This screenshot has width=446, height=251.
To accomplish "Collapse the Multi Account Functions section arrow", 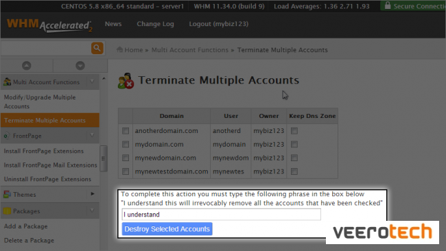I will pyautogui.click(x=92, y=82).
